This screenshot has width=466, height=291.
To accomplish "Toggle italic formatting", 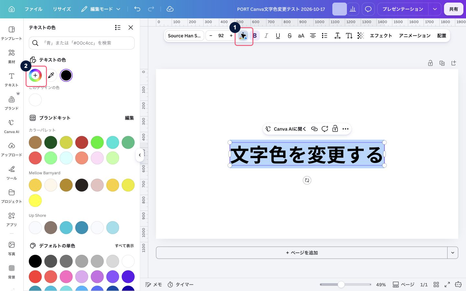I will (x=266, y=36).
